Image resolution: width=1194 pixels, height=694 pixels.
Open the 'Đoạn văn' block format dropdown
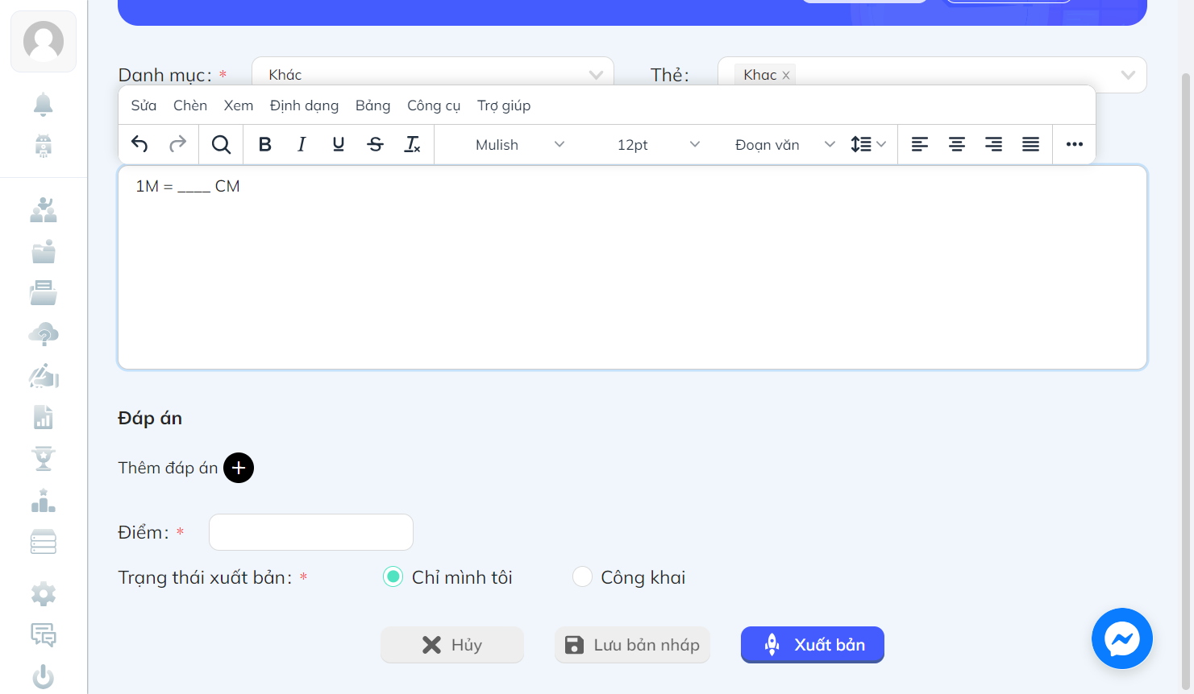785,145
